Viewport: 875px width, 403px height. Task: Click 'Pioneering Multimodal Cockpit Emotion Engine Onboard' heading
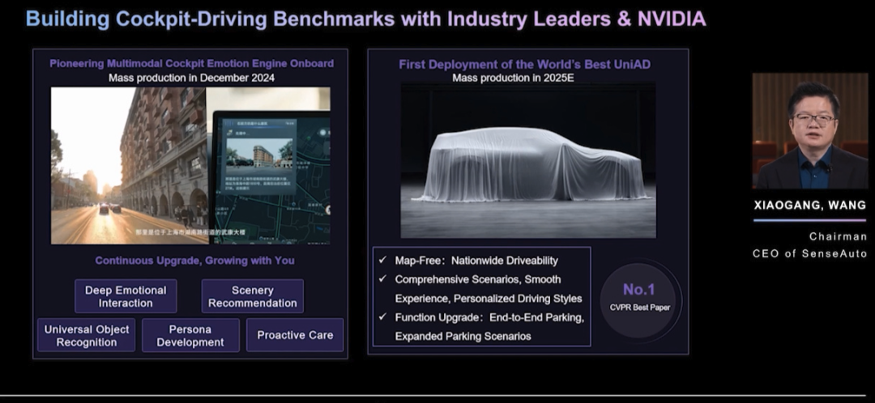(x=191, y=64)
